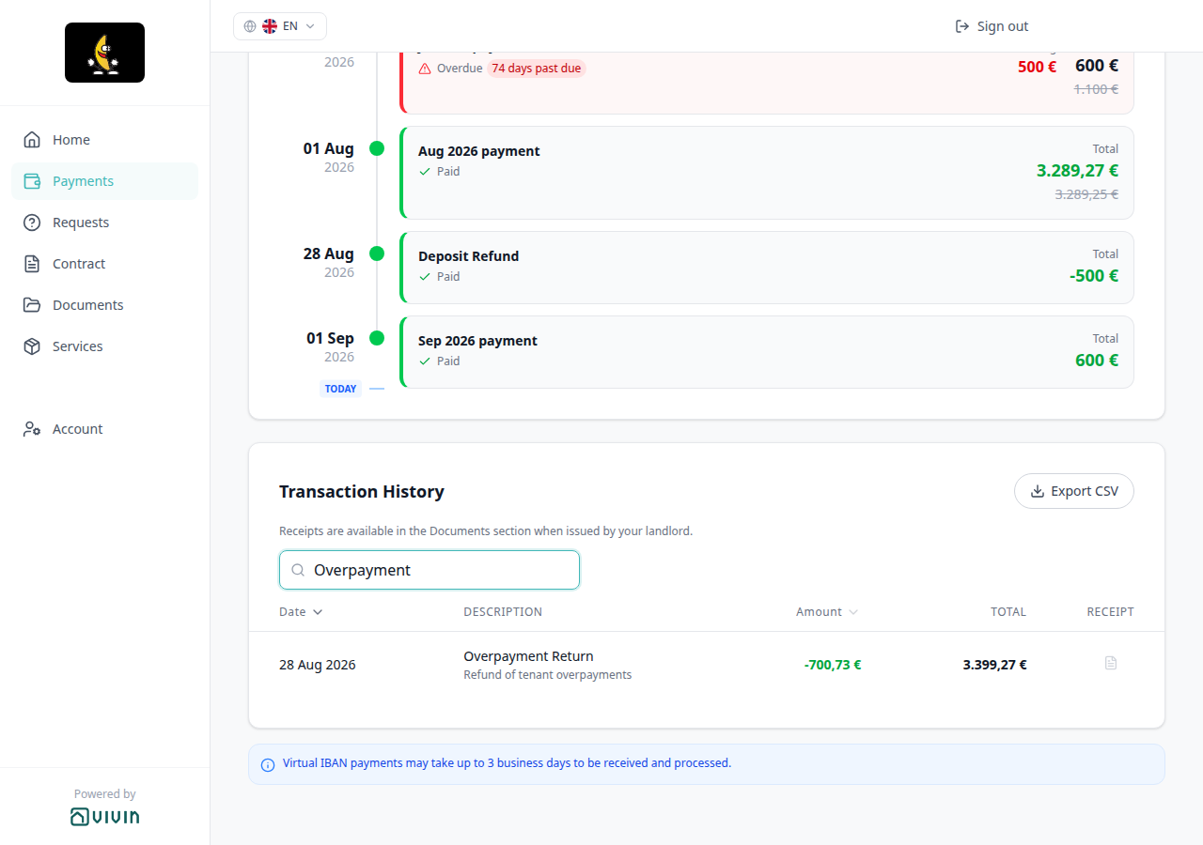Click the 28 Aug 2026 date cell

tap(318, 665)
